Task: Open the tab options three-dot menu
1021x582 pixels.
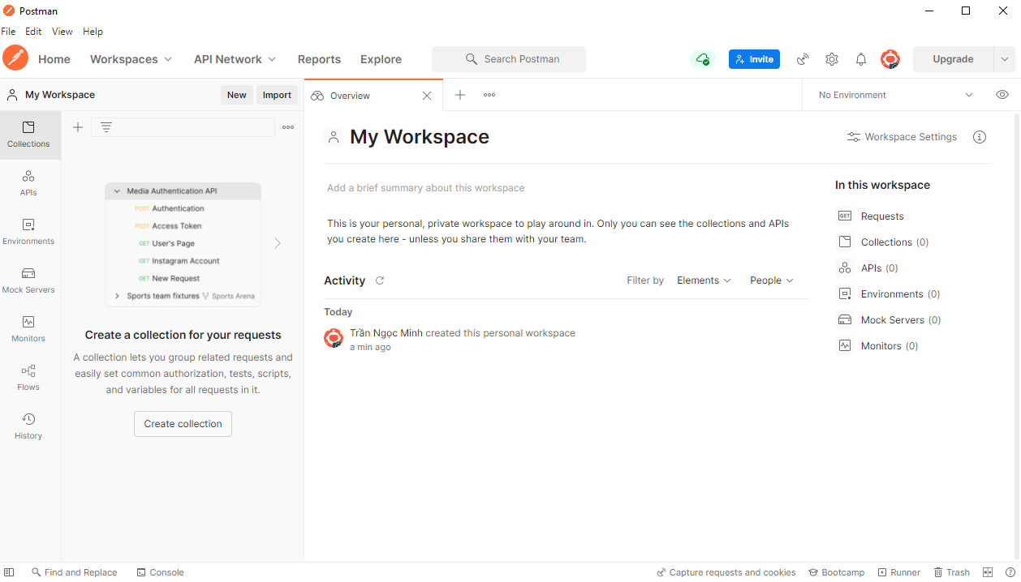Action: point(489,95)
